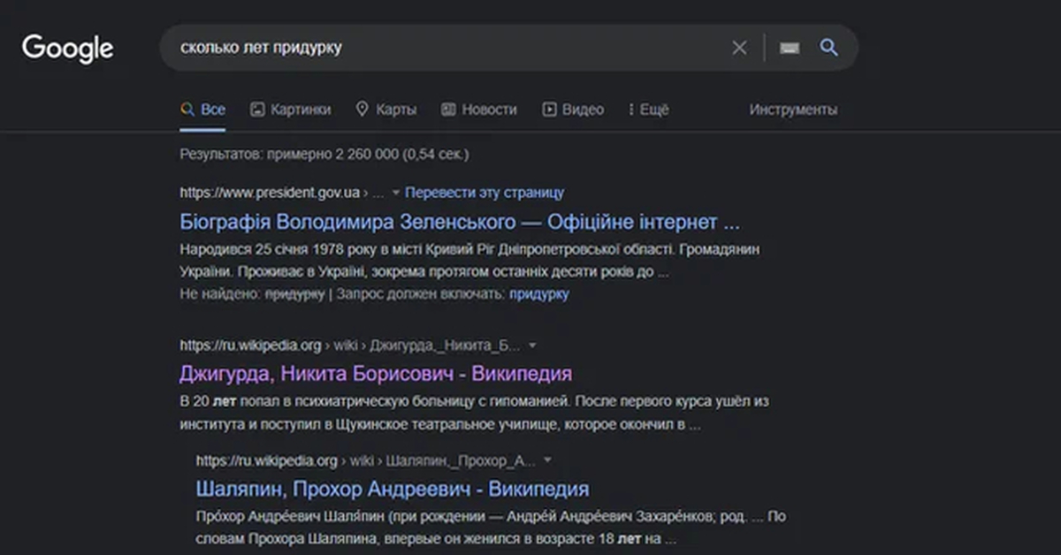Open Біографія Володимира Зеленського result
Image resolution: width=1061 pixels, height=555 pixels.
point(460,221)
